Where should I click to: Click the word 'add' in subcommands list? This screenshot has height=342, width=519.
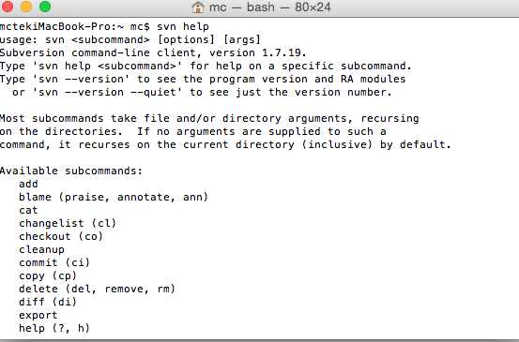pyautogui.click(x=28, y=184)
